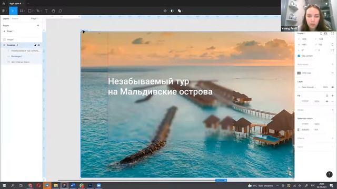Open the Windows Start menu

point(4,185)
